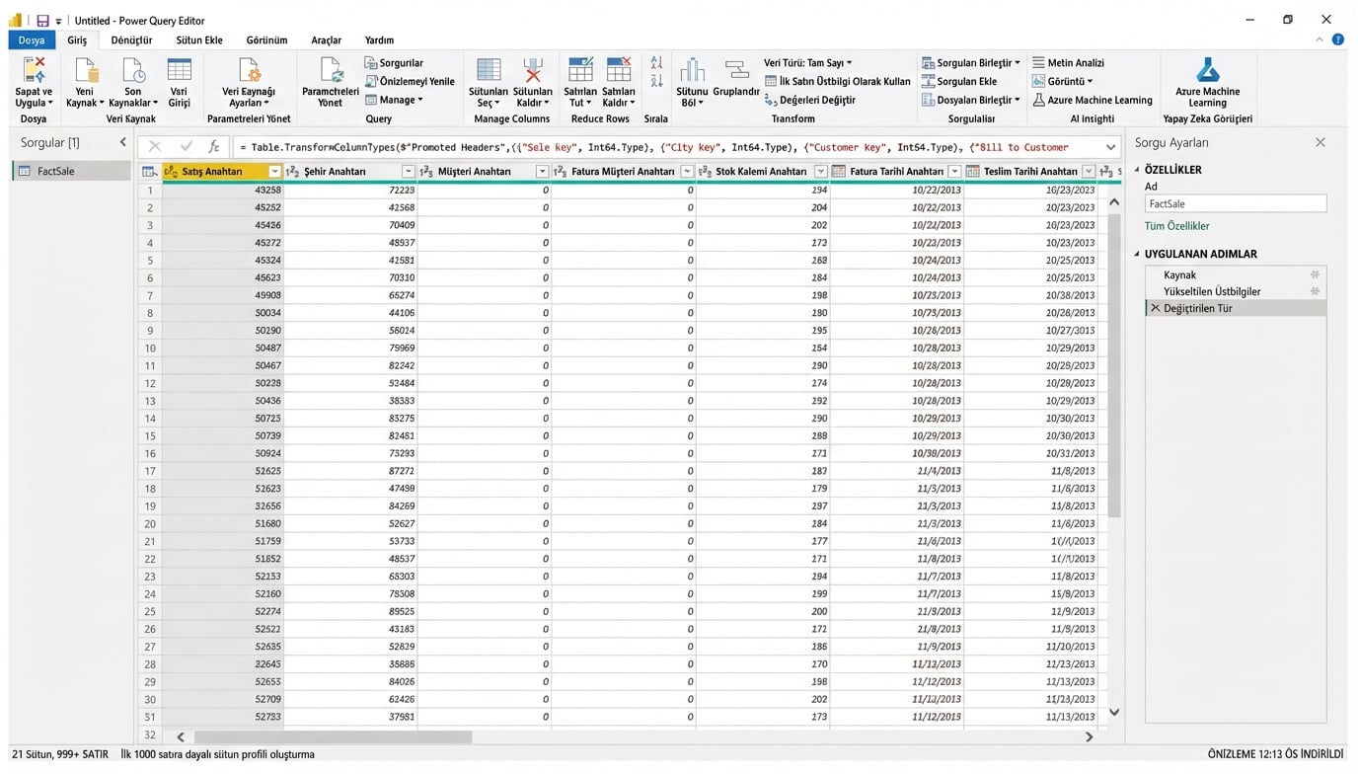Viewport: 1358px width, 774px height.
Task: Open Stok Kalemi Anahtarı filter dropdown
Action: [820, 171]
